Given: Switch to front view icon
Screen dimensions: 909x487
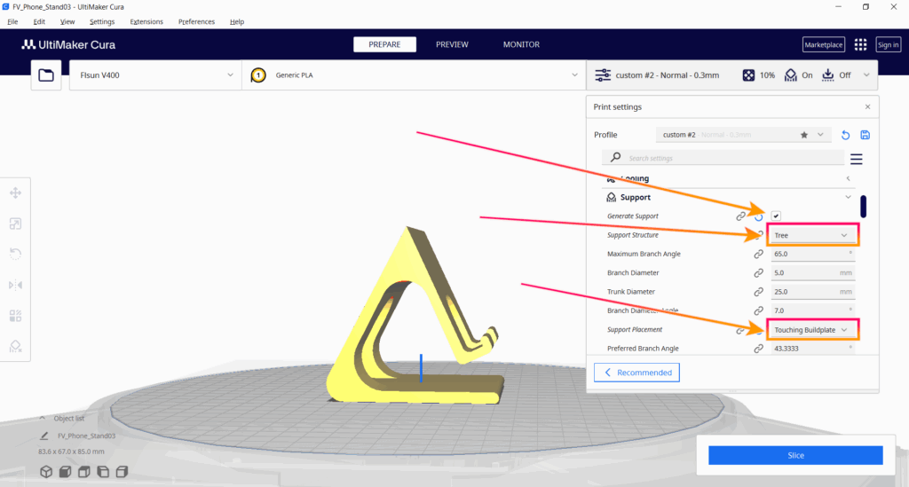Looking at the screenshot, I should [66, 472].
